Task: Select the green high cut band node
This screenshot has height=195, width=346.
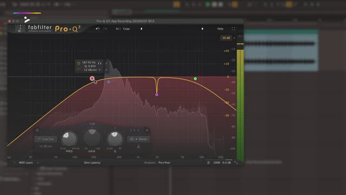Action: tap(195, 79)
